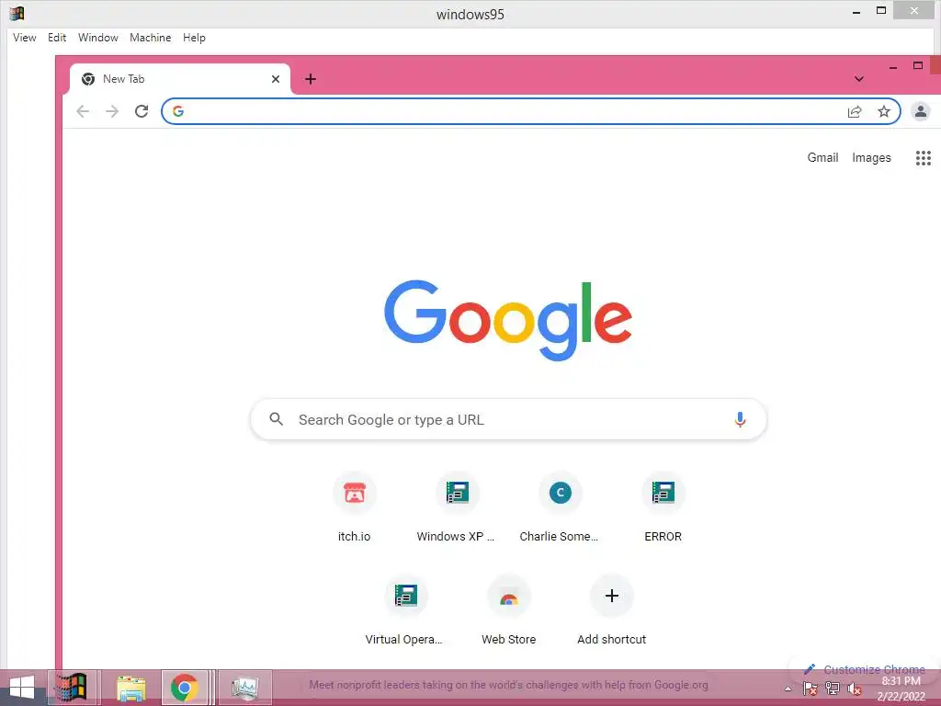Open the windows95 app in the taskbar

(72, 688)
